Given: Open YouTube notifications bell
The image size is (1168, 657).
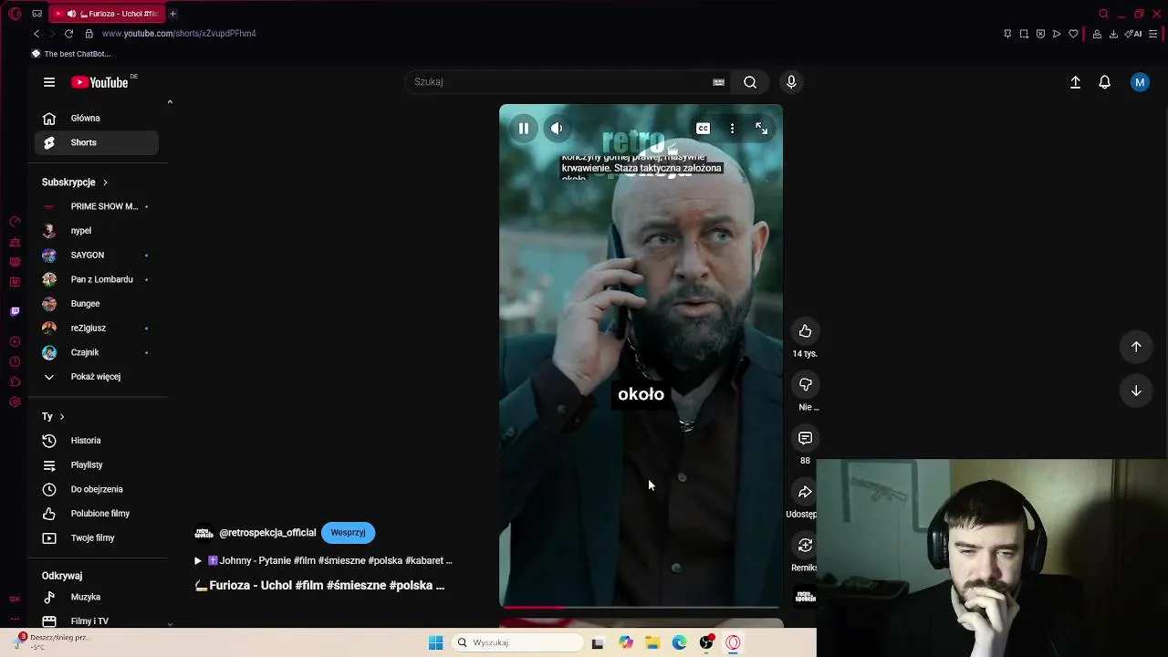Looking at the screenshot, I should coord(1104,82).
